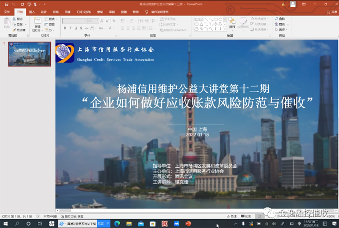Toggle italic formatting with the I button

pyautogui.click(x=71, y=28)
